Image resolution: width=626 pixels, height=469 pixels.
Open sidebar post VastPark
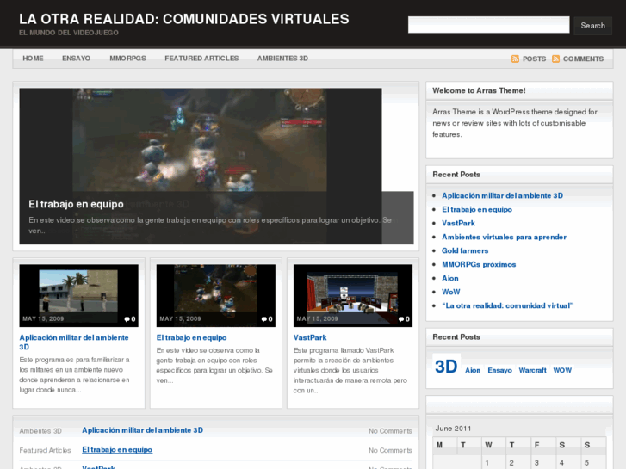pyautogui.click(x=458, y=223)
